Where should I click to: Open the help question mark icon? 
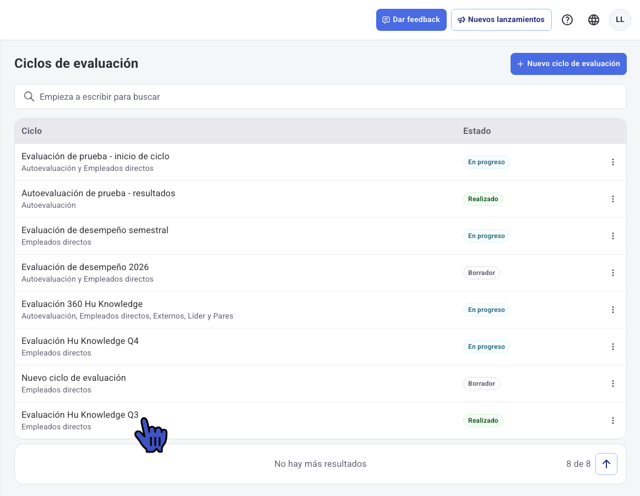click(567, 20)
